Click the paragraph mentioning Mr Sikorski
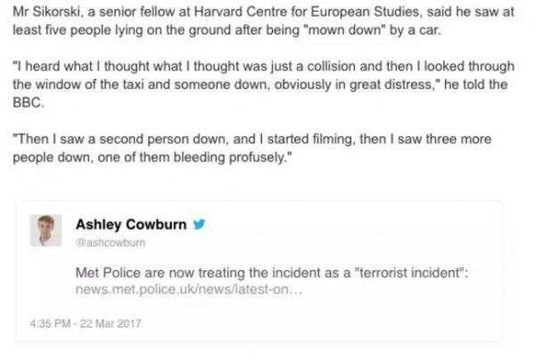535x360 pixels. click(263, 21)
